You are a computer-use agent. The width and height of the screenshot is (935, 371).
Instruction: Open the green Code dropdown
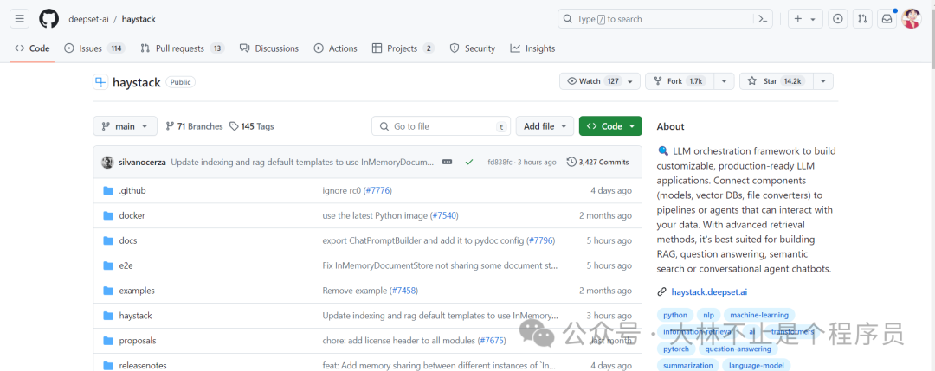(x=610, y=126)
